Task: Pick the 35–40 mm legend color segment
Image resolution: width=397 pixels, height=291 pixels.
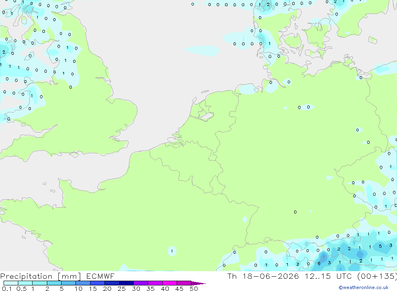Action: (x=155, y=283)
